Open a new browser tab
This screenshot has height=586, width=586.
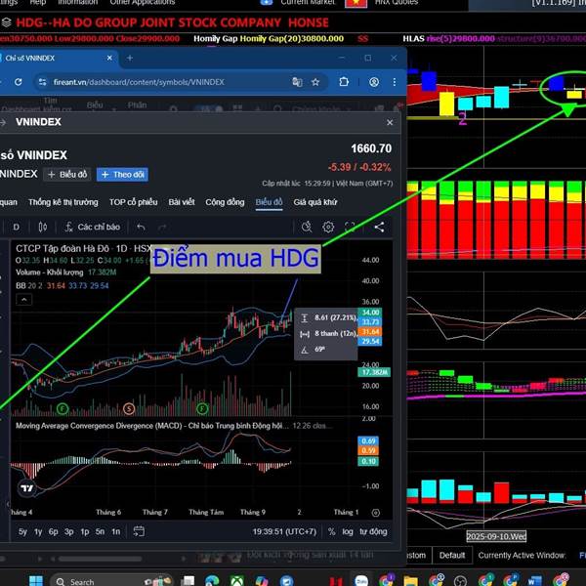click(x=130, y=58)
